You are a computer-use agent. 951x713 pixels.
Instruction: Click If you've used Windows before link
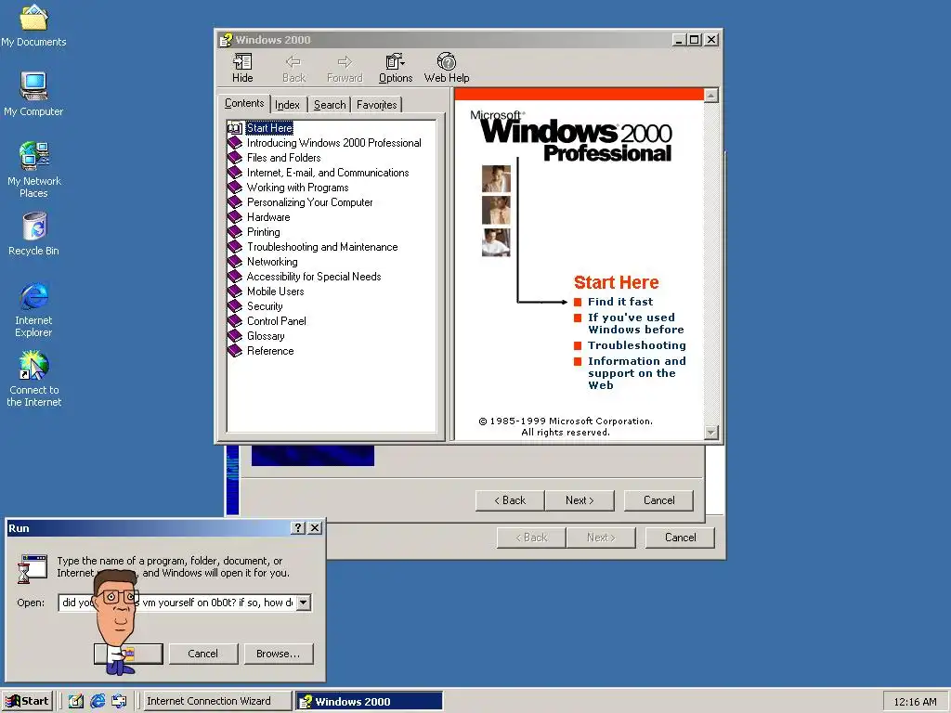[x=635, y=323]
